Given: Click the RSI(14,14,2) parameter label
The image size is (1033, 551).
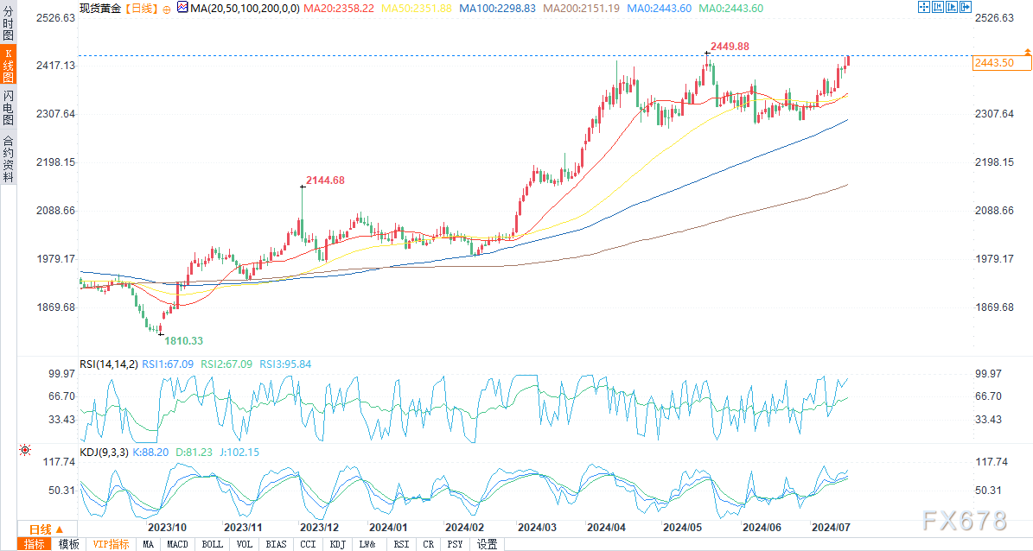Looking at the screenshot, I should (x=109, y=364).
